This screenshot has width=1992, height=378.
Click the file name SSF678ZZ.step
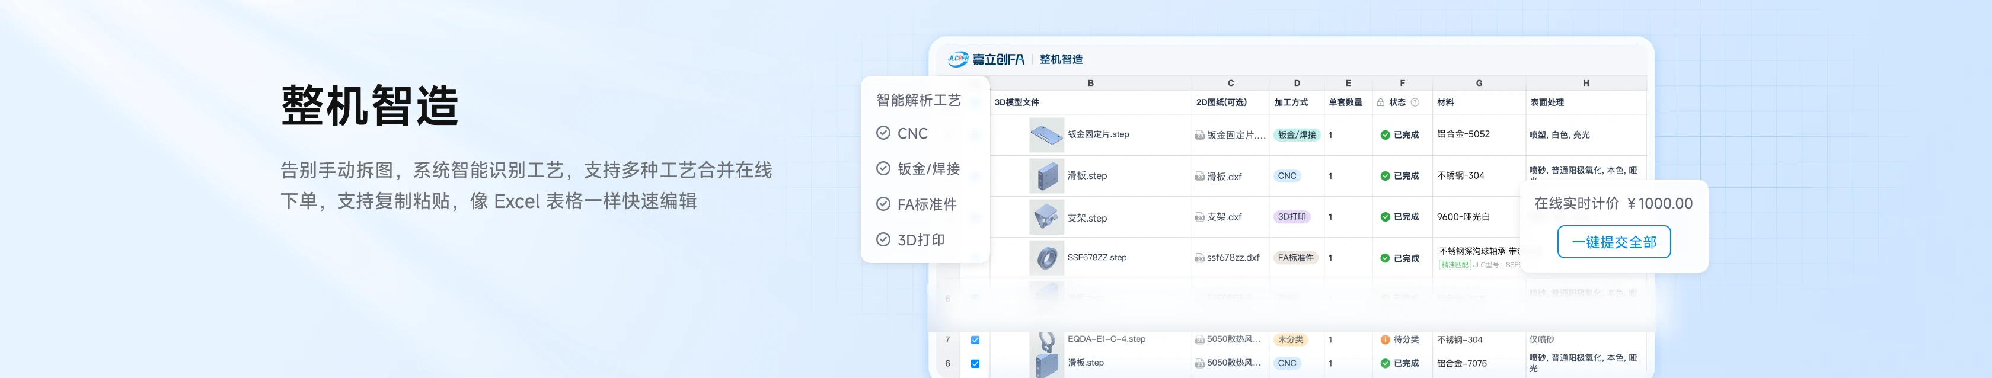point(1097,257)
